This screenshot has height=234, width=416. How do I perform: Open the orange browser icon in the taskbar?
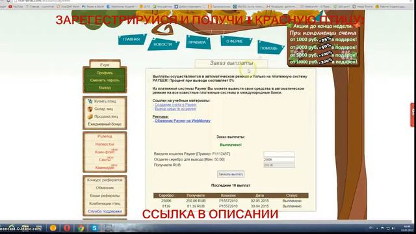coord(53,228)
